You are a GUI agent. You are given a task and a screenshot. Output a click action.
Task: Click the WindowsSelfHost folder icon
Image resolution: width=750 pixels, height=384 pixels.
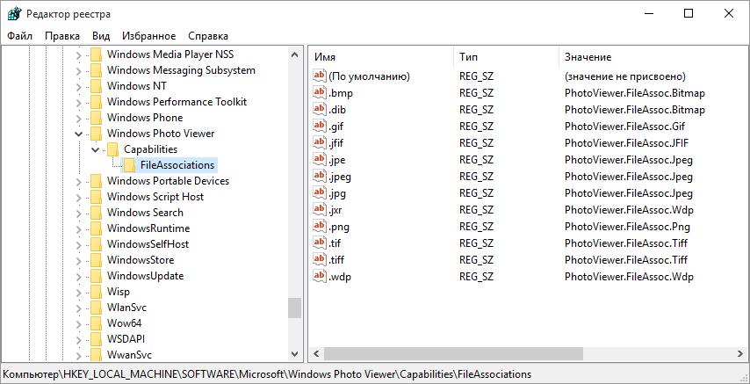point(96,244)
